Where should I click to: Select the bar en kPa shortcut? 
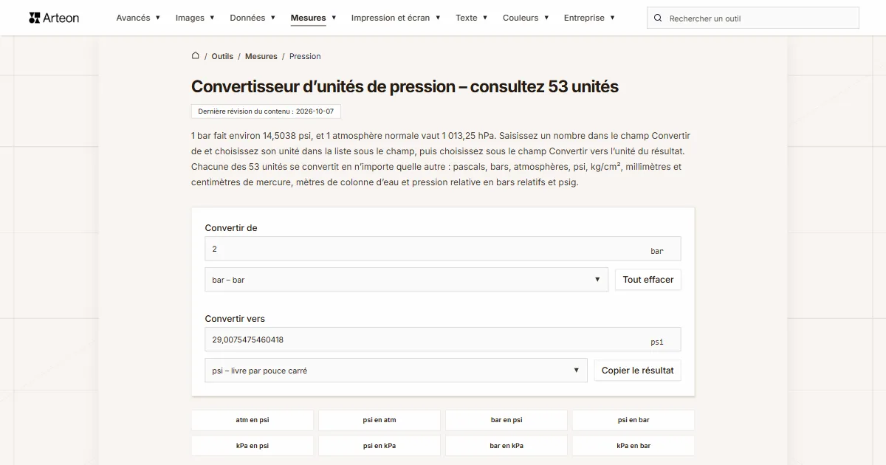coord(506,446)
